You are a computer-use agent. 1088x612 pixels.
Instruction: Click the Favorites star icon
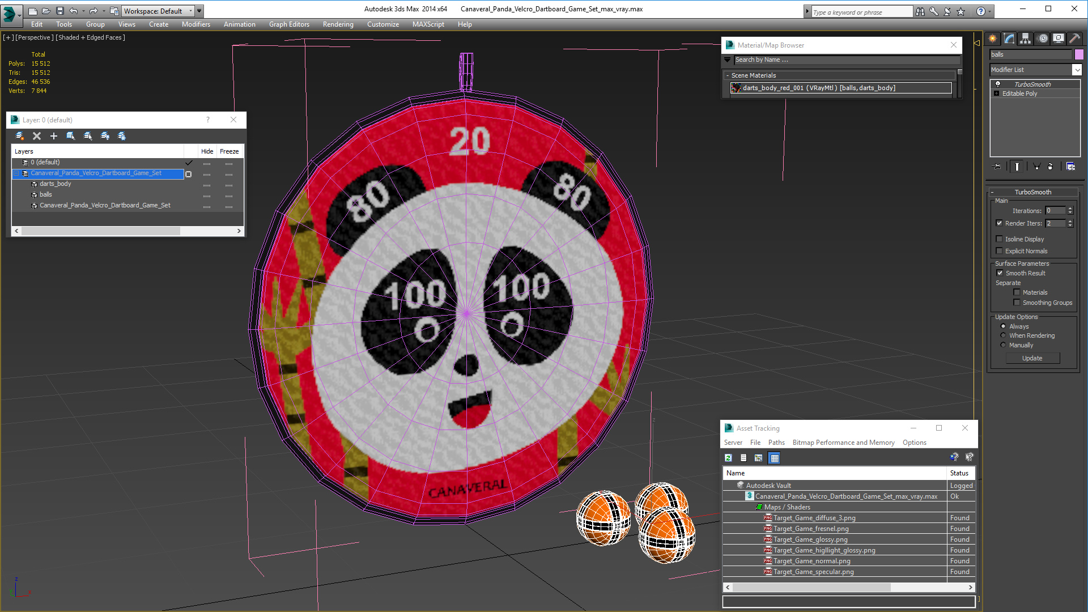coord(961,11)
